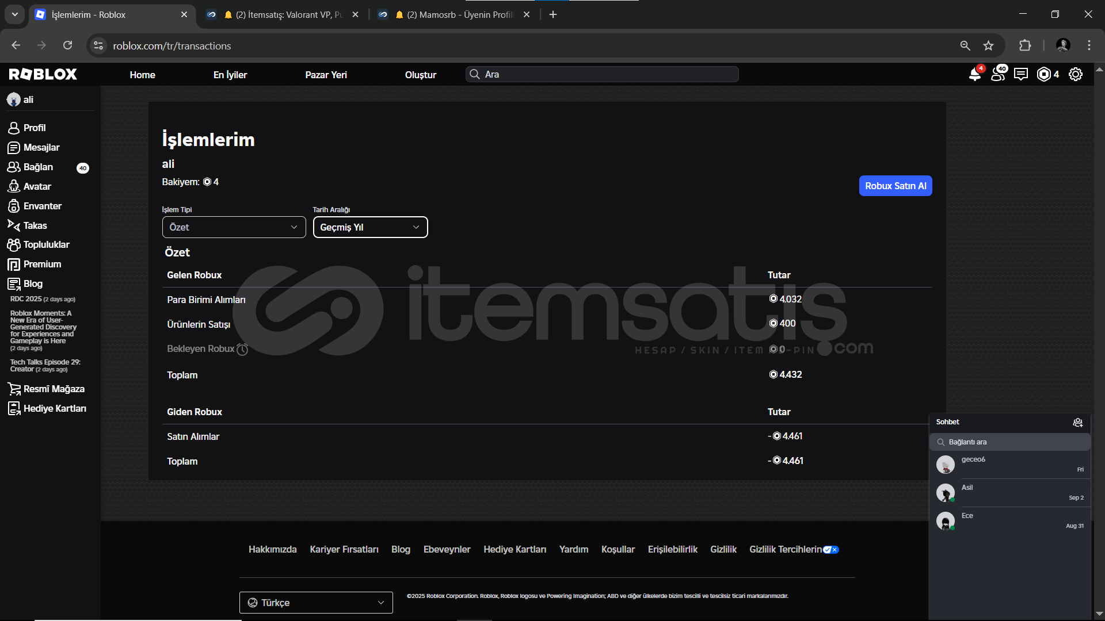Go to Home in top navigation
The height and width of the screenshot is (621, 1105).
[x=142, y=75]
